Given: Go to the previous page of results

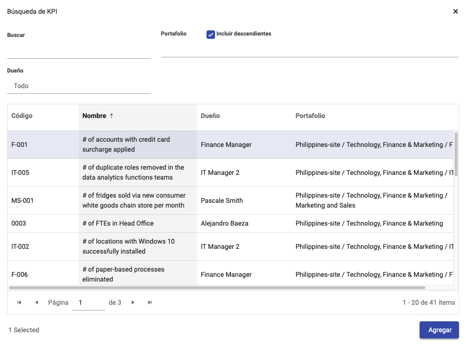Looking at the screenshot, I should click(x=36, y=302).
